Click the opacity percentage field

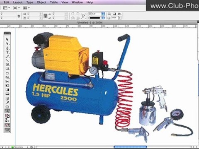pos(114,18)
